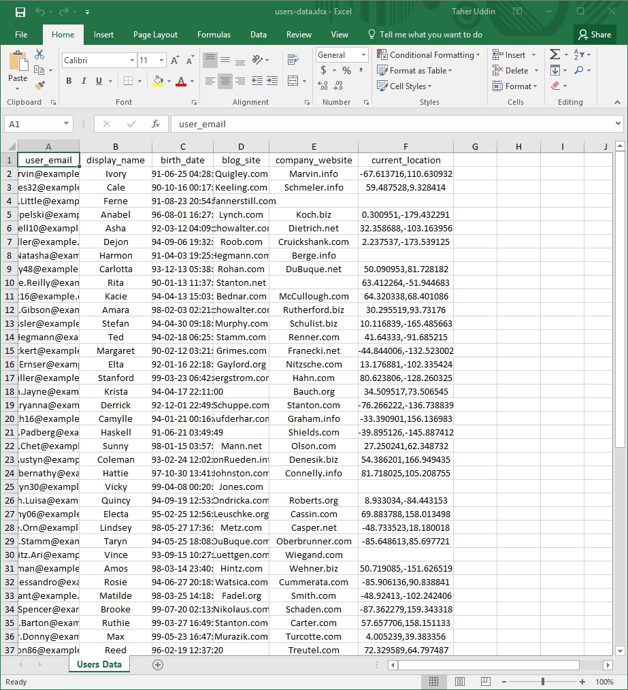Screen dimensions: 628x690
Task: Apply the red Font Color swatch
Action: pos(181,81)
